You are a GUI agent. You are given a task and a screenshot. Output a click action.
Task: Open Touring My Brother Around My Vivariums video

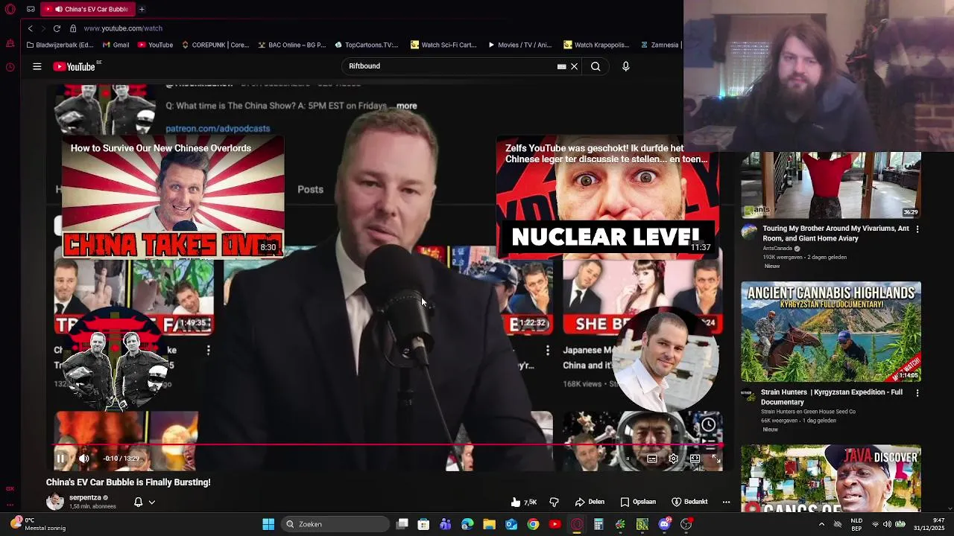[835, 233]
